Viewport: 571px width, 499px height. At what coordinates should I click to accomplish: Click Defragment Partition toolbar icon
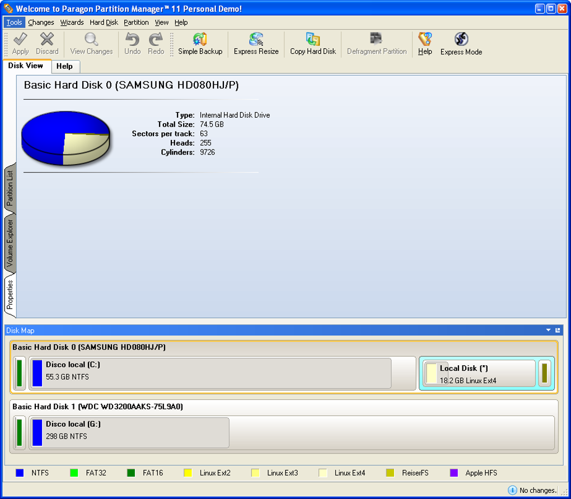tap(376, 39)
